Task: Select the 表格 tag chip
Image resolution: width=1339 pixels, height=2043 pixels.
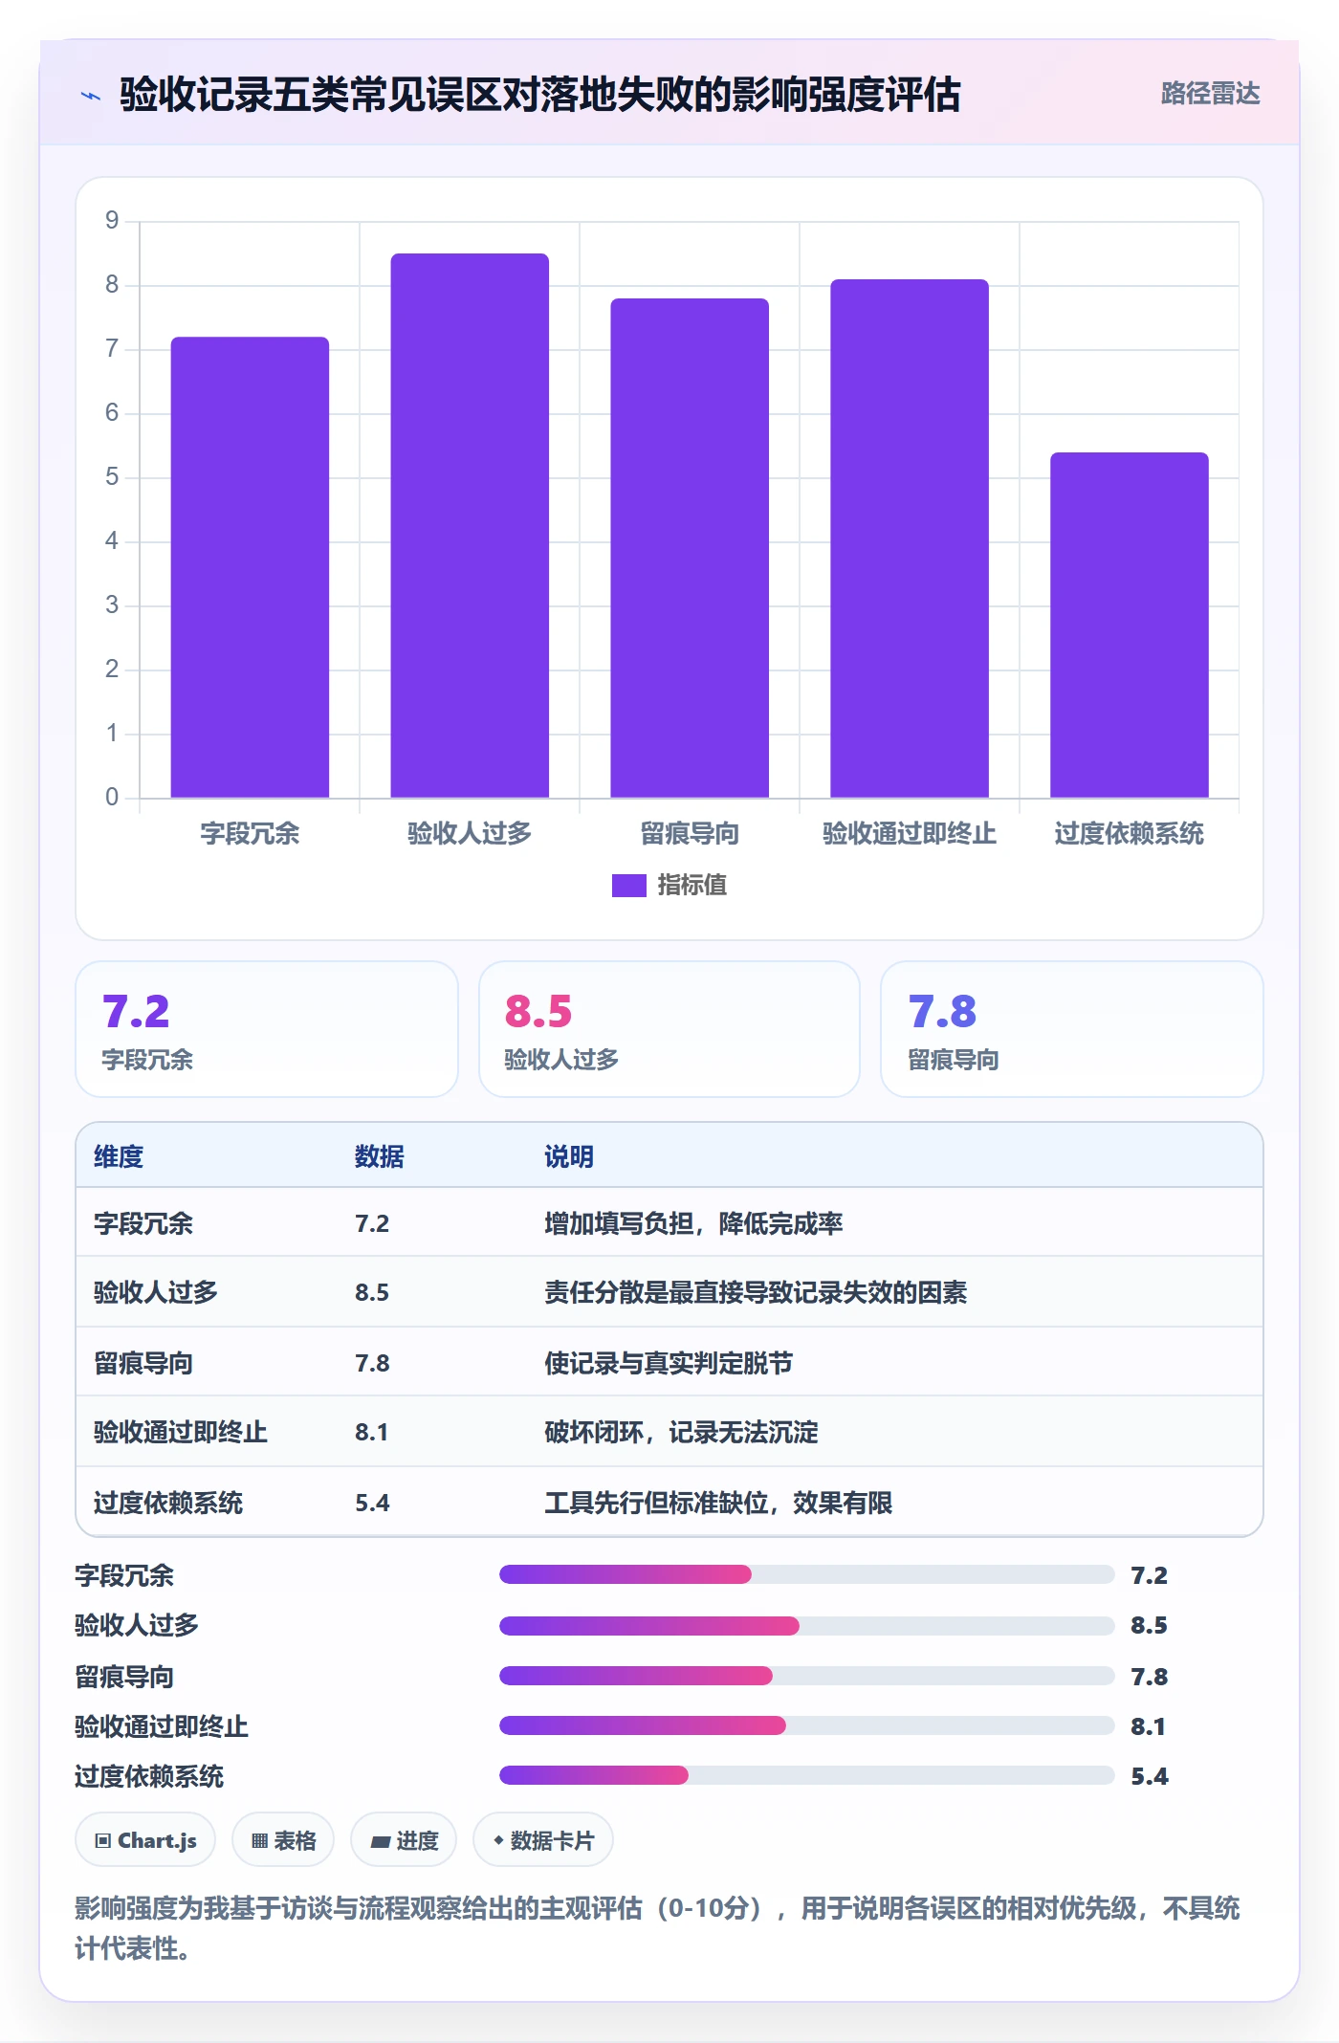Action: pyautogui.click(x=283, y=1840)
